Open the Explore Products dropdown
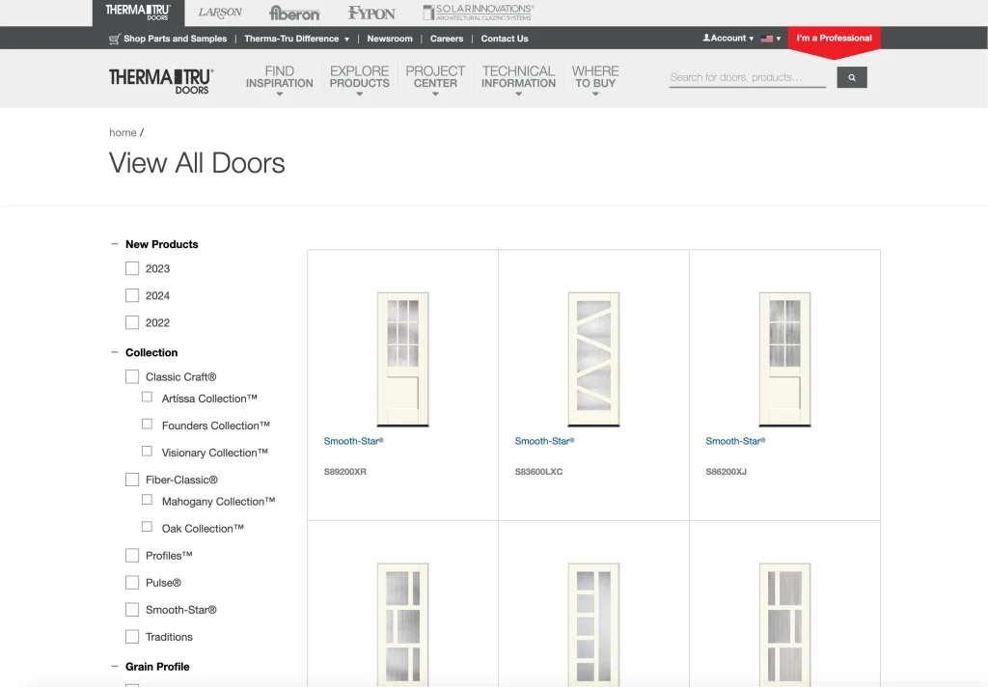 pyautogui.click(x=359, y=78)
